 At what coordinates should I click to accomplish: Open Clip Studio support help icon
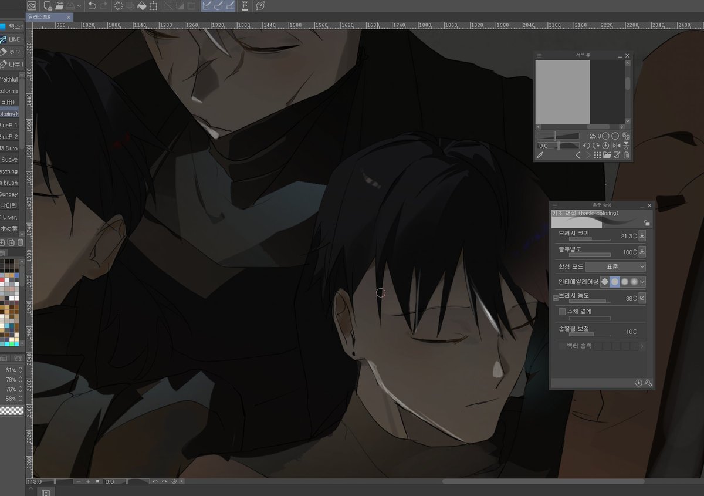260,6
